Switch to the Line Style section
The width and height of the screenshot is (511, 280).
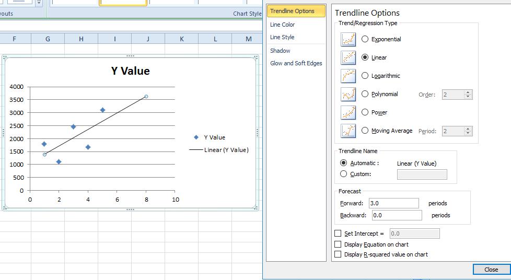282,37
